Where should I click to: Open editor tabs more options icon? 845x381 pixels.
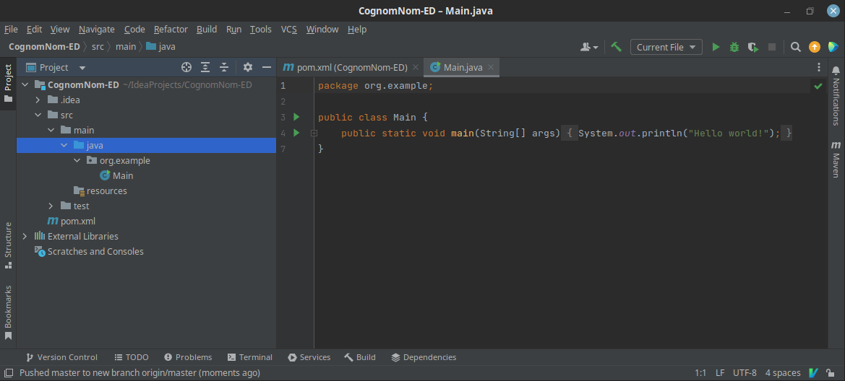tap(818, 67)
